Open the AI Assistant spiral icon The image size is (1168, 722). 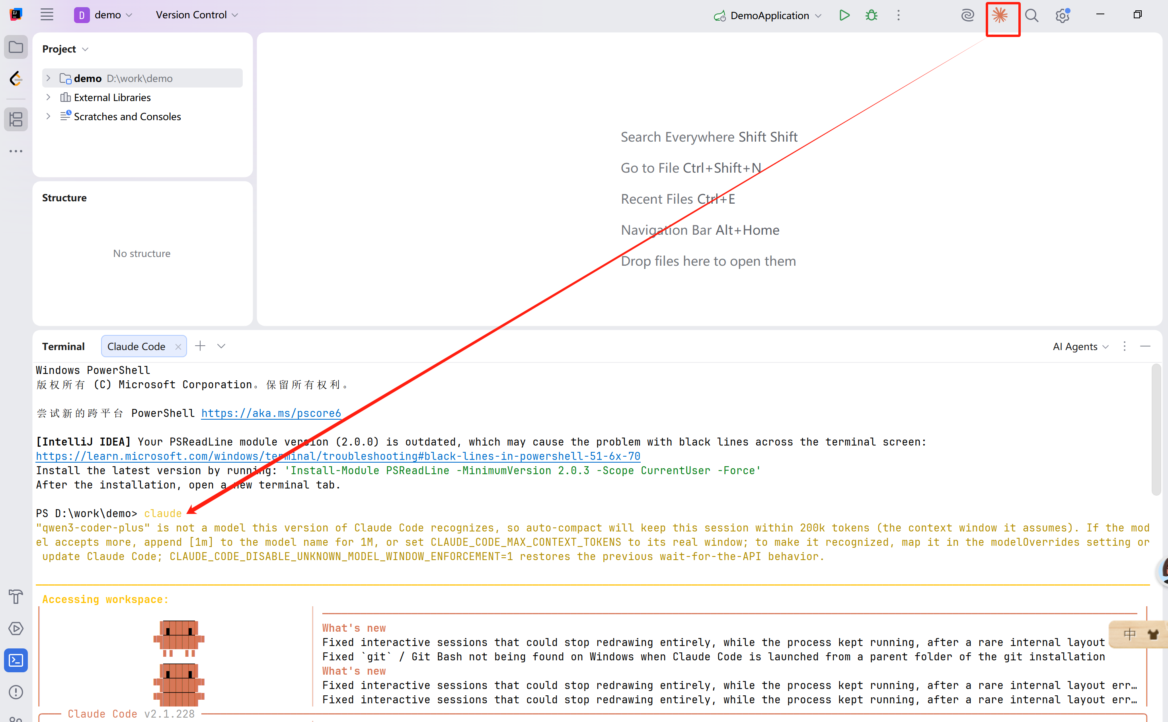967,15
